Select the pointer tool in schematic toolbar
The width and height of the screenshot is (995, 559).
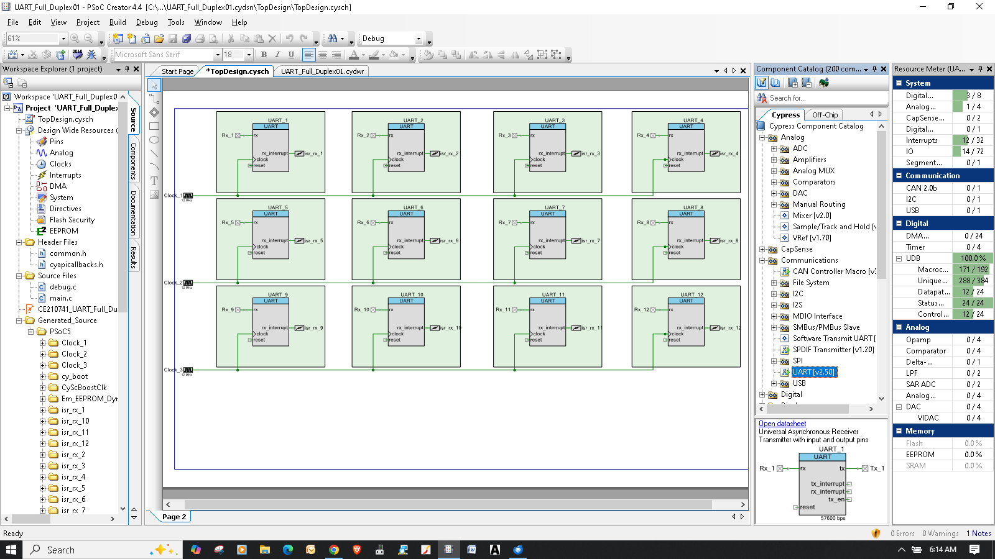(x=154, y=85)
